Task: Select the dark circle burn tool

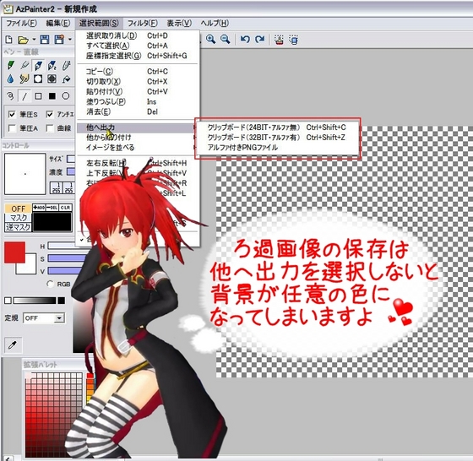Action: (x=52, y=79)
